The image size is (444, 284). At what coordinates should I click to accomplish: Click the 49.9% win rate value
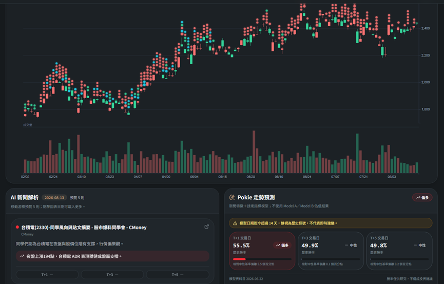tap(310, 245)
